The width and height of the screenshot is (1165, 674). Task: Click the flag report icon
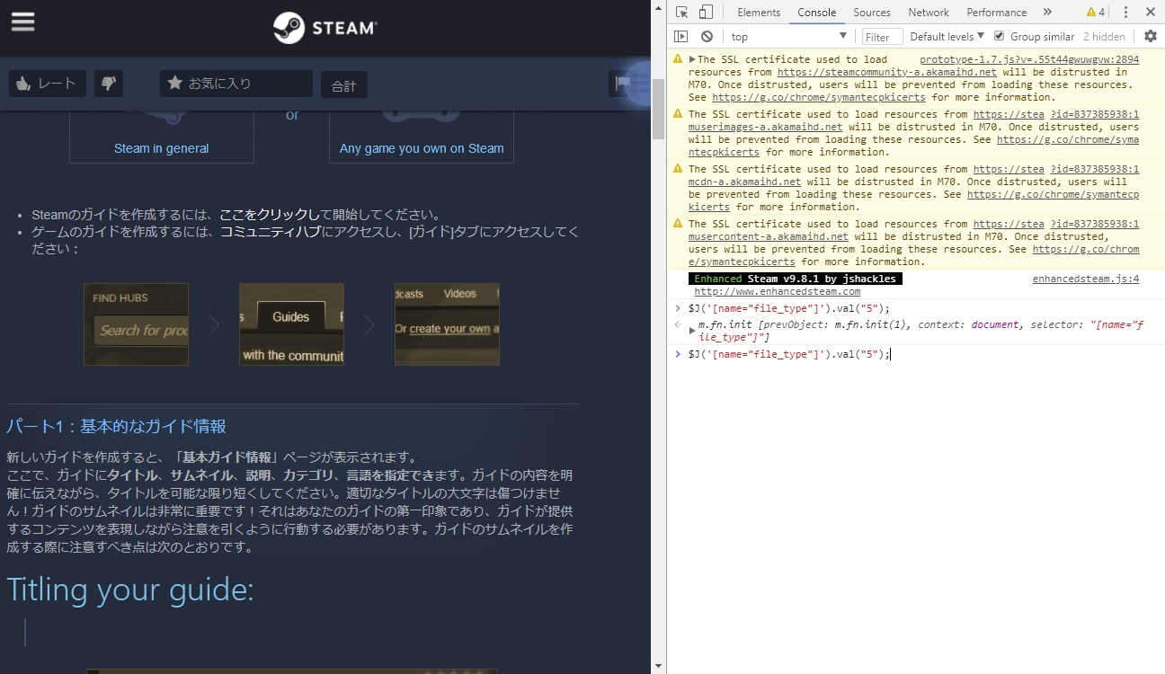coord(622,84)
